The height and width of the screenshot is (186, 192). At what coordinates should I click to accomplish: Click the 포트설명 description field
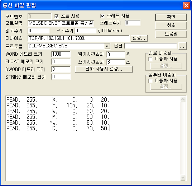click(61, 23)
